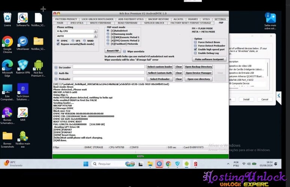Open FACTORY RESET-FORMAT STORAGE tab
Screen dimensions: 290x187
[x=190, y=23]
